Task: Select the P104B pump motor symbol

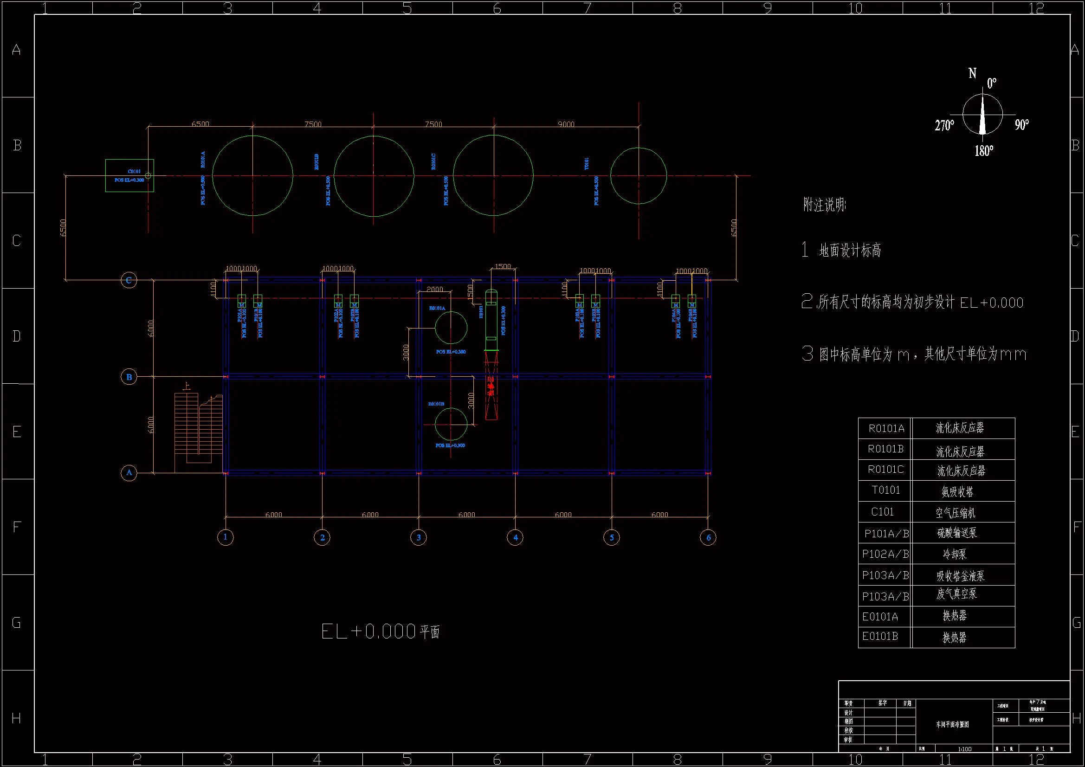Action: tap(691, 301)
